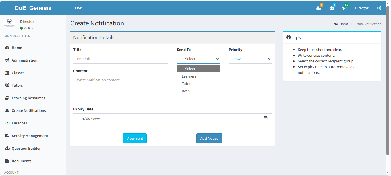Pick Both in the Send To dropdown
The height and width of the screenshot is (176, 391).
pyautogui.click(x=186, y=91)
